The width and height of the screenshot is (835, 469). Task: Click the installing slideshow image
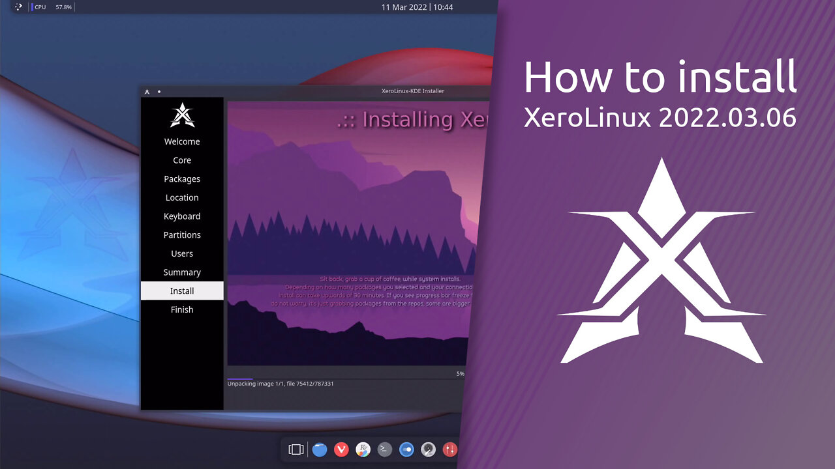[357, 233]
